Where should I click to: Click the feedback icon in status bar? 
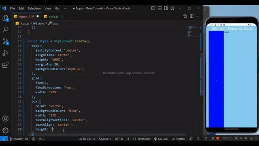point(191,139)
